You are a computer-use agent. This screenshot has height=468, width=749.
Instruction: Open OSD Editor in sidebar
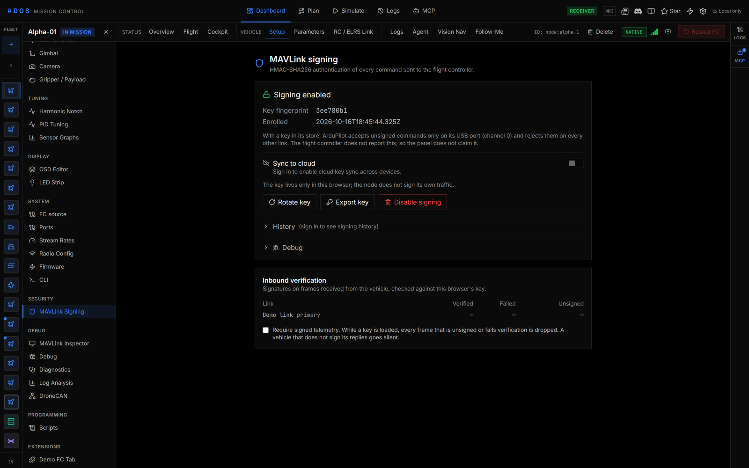(69, 169)
